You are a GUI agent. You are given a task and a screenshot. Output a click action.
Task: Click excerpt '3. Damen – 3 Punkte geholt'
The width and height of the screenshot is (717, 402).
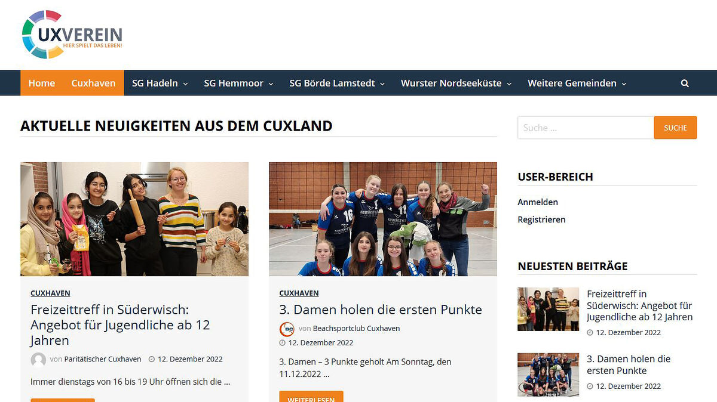tap(365, 368)
